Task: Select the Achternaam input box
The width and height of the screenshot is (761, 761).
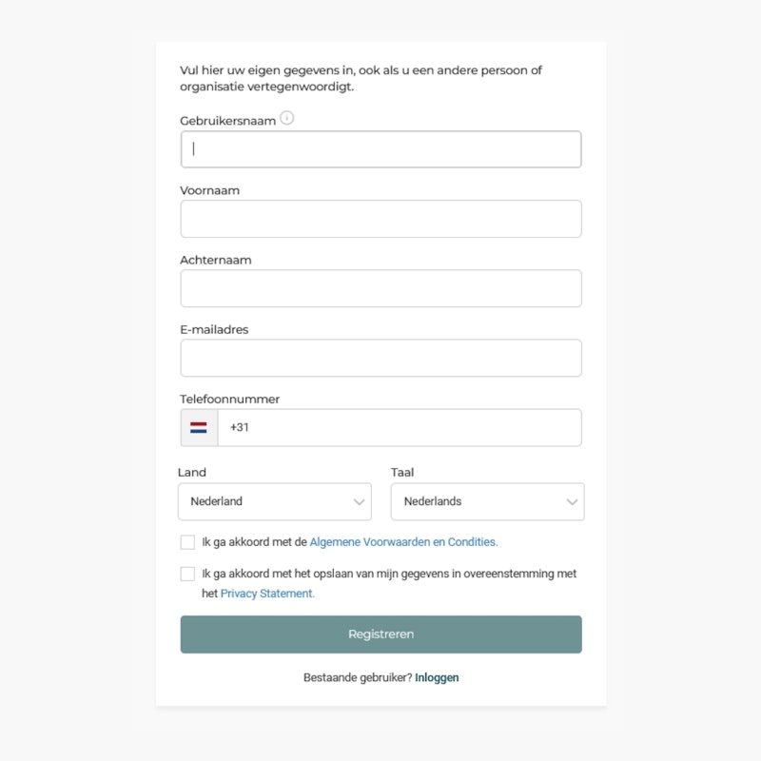Action: 381,288
